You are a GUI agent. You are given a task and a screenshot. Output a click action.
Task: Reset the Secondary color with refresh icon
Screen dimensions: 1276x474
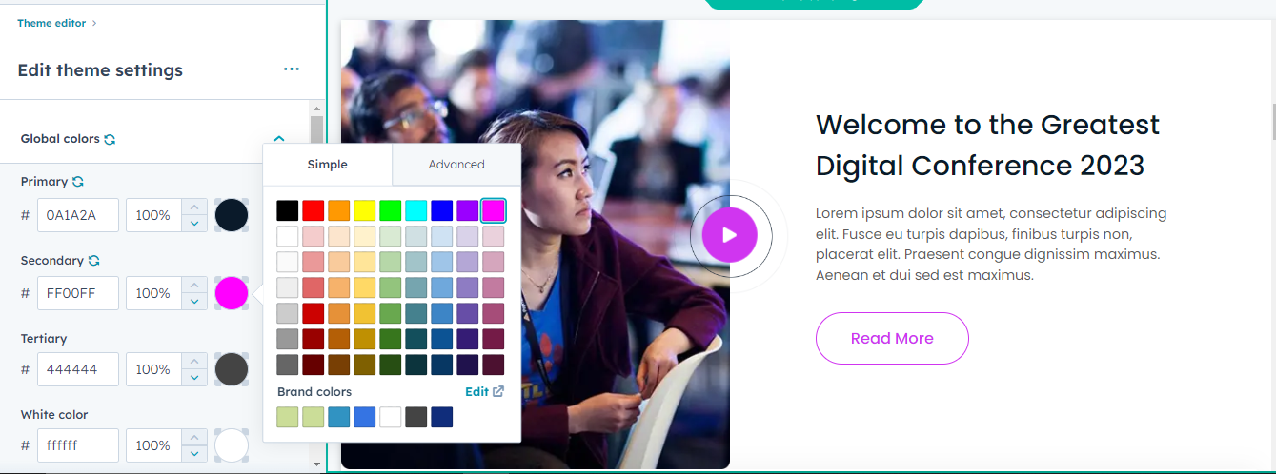click(94, 260)
